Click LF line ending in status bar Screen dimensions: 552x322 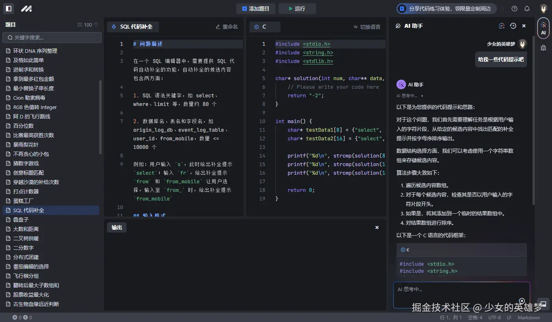509,318
